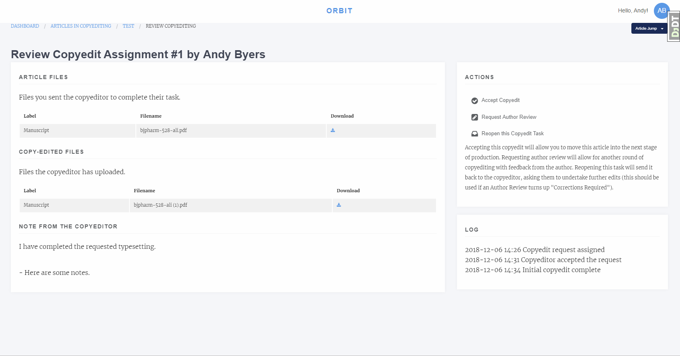Click the Hello, Andy! greeting text
Viewport: 680px width, 356px height.
click(633, 11)
